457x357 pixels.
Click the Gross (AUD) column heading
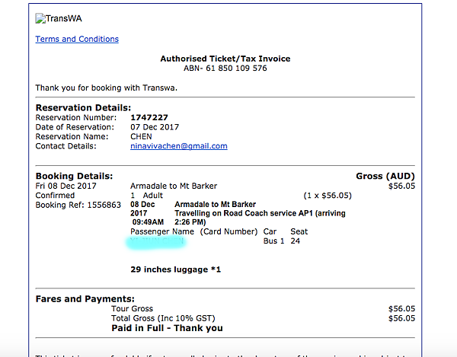tap(385, 176)
